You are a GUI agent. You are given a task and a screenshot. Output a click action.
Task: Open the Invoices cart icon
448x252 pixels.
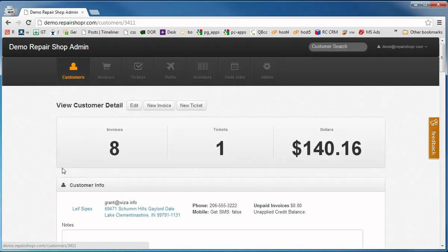point(106,66)
